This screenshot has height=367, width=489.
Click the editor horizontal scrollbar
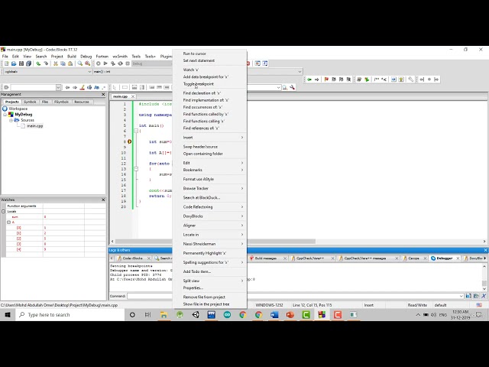point(299,242)
